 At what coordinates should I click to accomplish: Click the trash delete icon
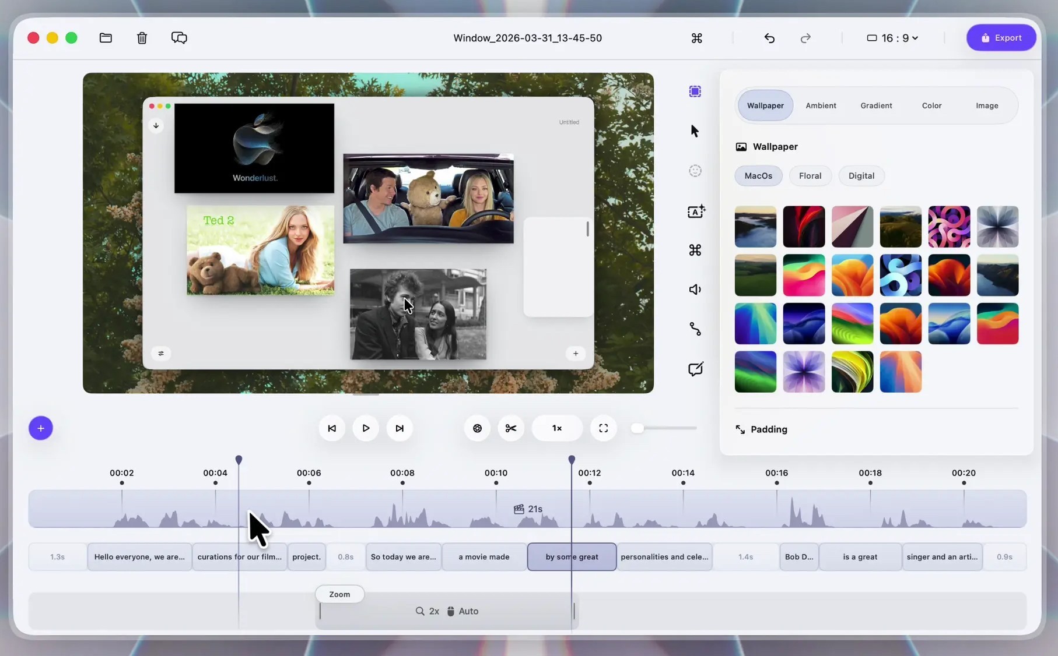pos(142,38)
